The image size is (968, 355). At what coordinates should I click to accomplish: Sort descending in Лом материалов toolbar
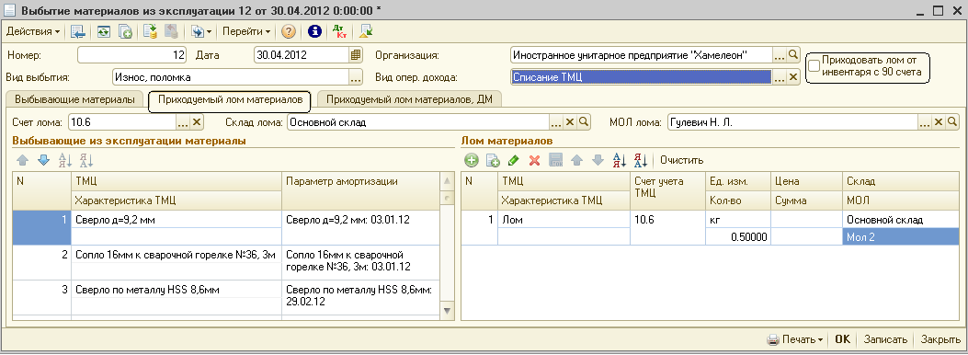(x=641, y=161)
